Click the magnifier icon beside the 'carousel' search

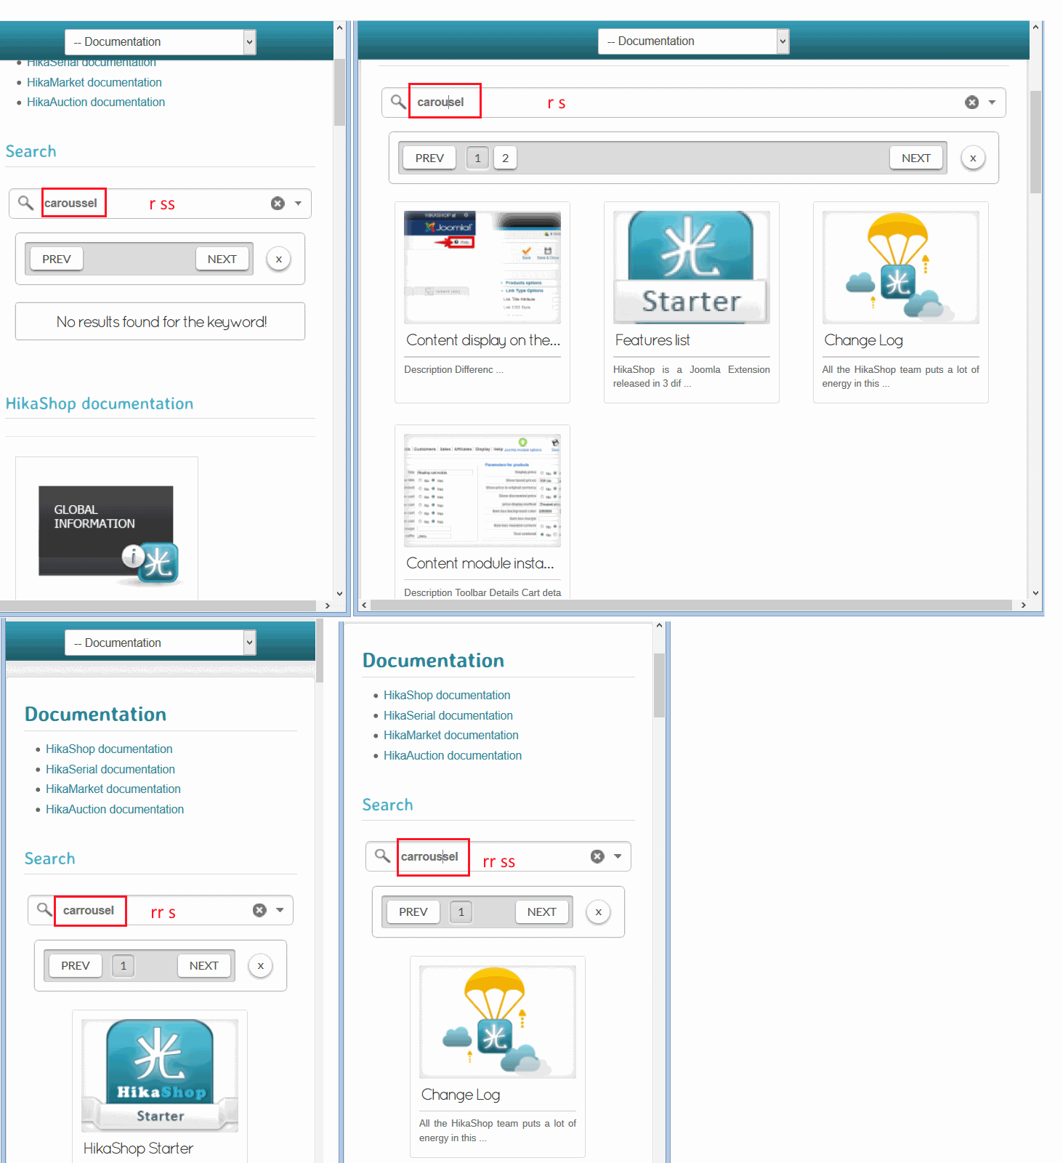pos(398,102)
